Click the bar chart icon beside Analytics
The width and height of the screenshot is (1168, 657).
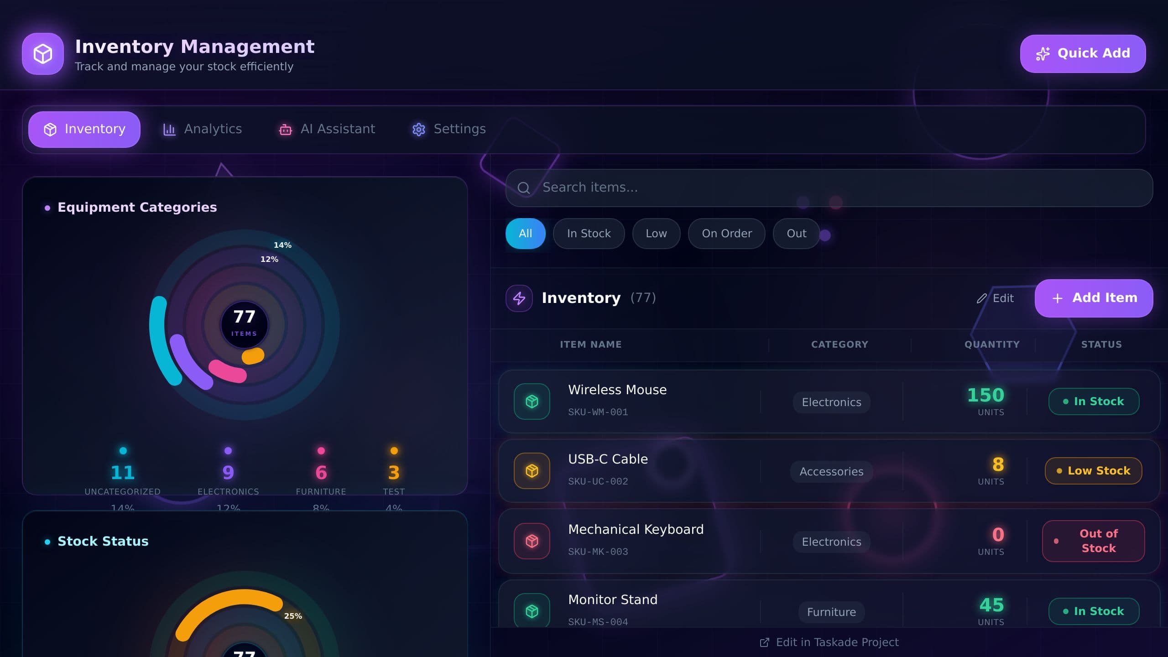click(169, 130)
